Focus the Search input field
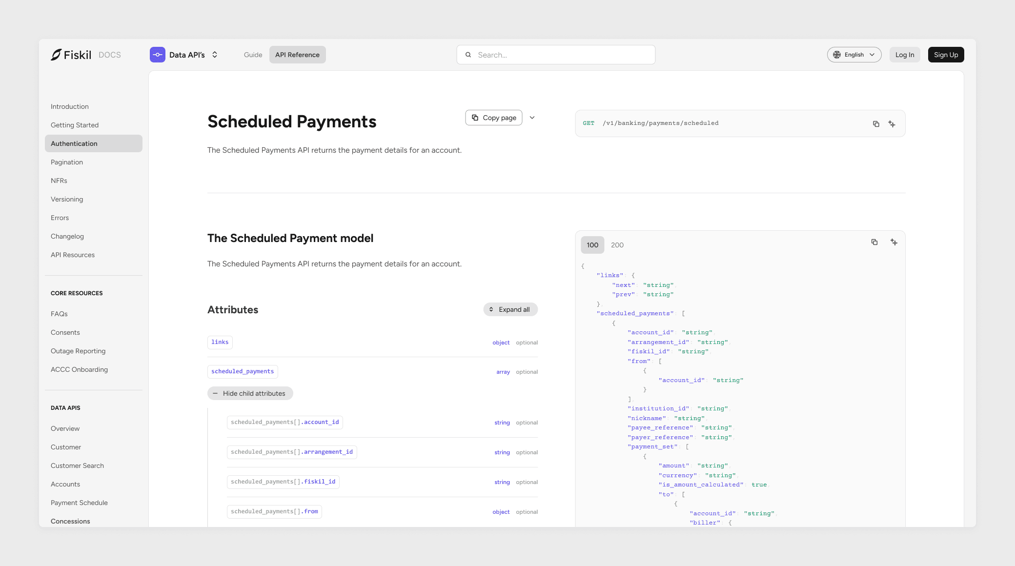This screenshot has height=566, width=1015. [x=561, y=55]
